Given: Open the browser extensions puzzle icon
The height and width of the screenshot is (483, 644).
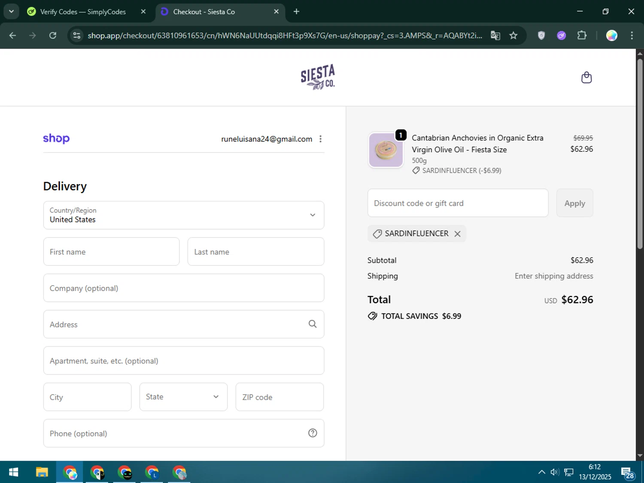Looking at the screenshot, I should coord(582,35).
